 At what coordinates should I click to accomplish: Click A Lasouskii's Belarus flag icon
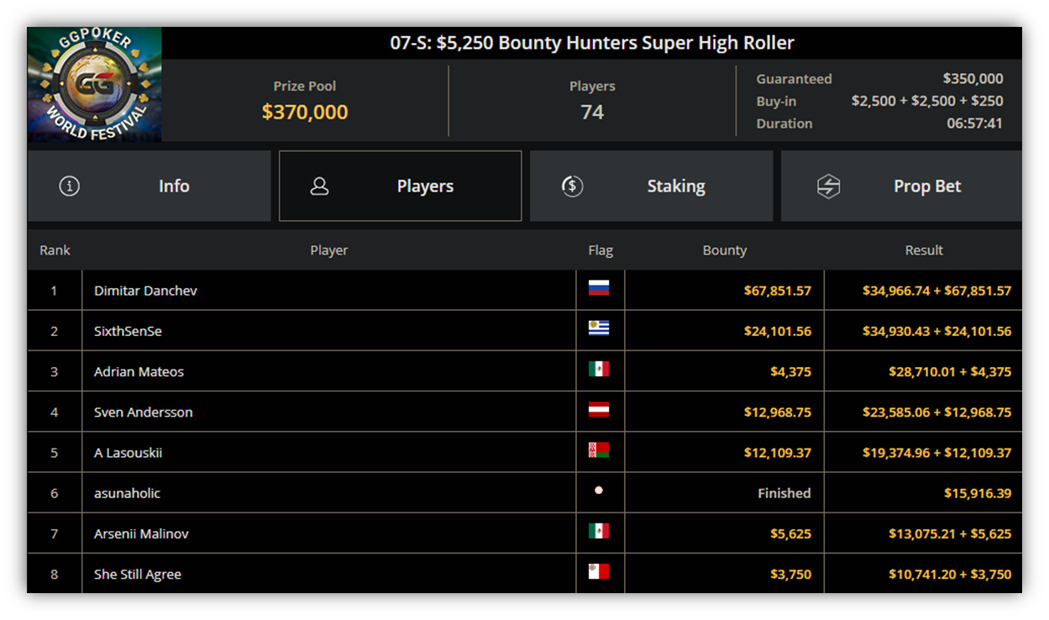(x=599, y=450)
